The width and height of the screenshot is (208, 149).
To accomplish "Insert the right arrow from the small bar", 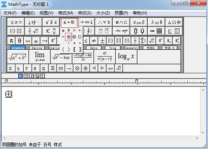I will tap(45, 41).
